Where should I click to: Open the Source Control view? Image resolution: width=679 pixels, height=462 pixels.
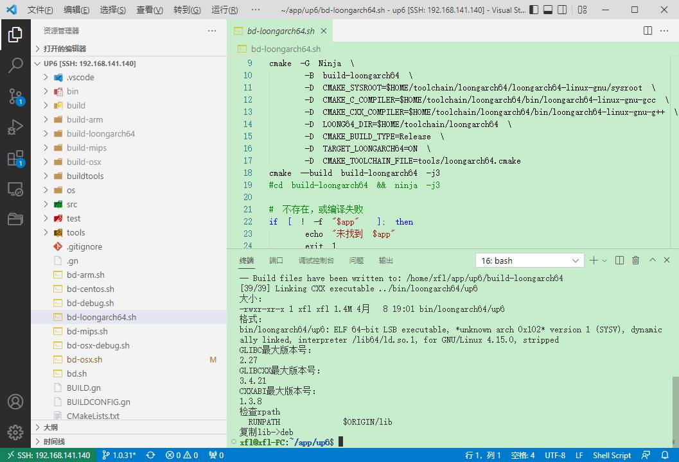point(15,96)
